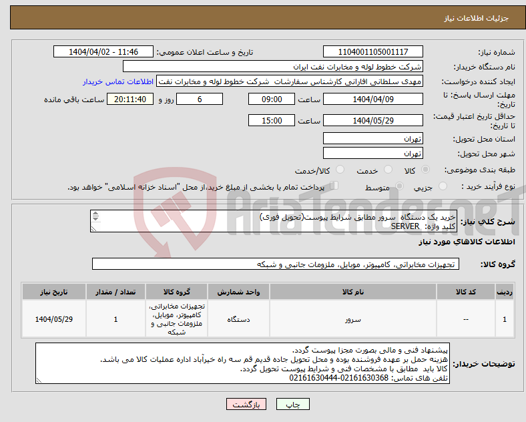Toggle Islamic treasury documents payment checkbox
This screenshot has height=422, width=526.
click(334, 186)
